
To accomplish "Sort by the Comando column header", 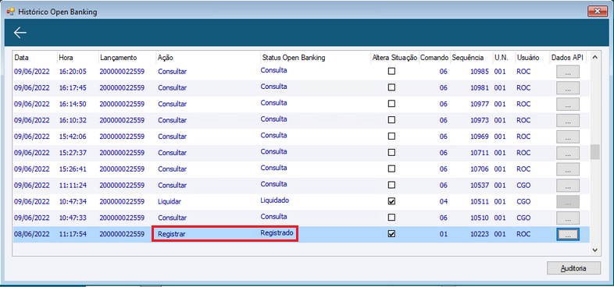I will [434, 58].
